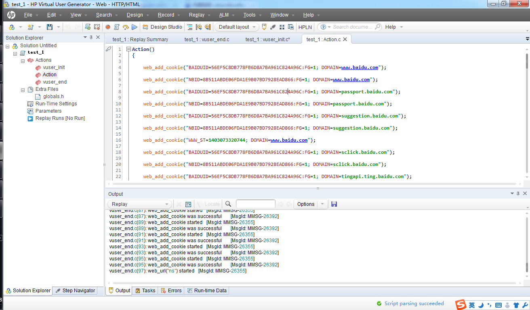Click the Thumbnails grid toolbar icon
Screen dimensions: 530x310
(x=282, y=27)
